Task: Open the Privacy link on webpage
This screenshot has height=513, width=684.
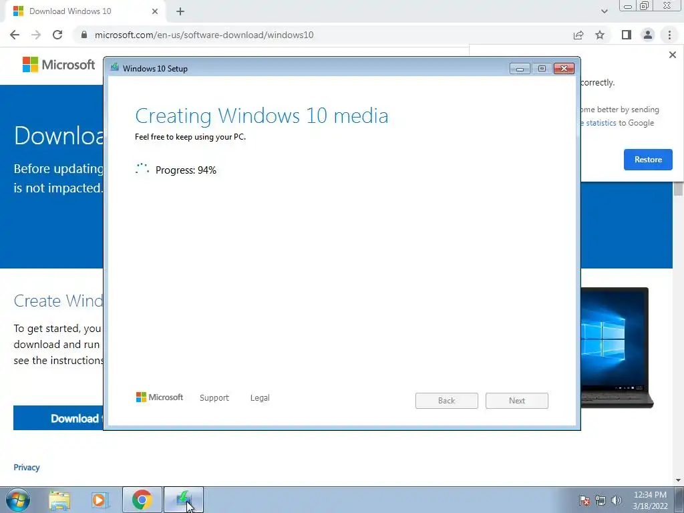Action: pos(27,467)
